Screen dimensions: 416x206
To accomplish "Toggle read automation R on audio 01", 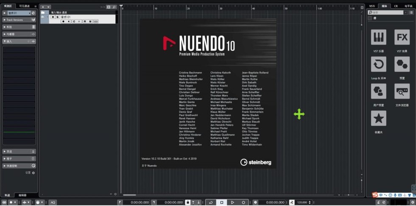I will tap(85, 21).
